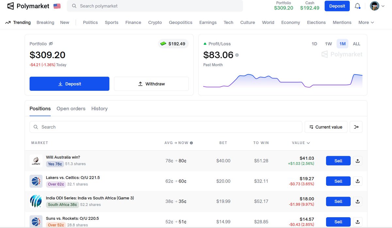Share Suns vs. Rockets position
The height and width of the screenshot is (228, 392).
pyautogui.click(x=358, y=221)
